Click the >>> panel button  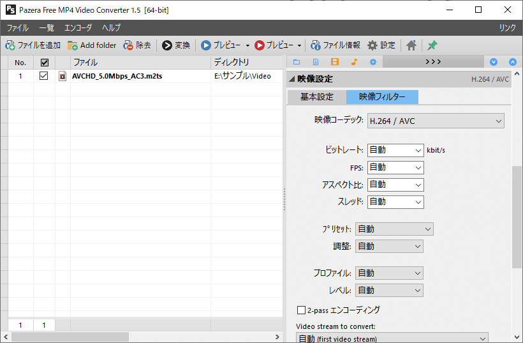pyautogui.click(x=433, y=62)
